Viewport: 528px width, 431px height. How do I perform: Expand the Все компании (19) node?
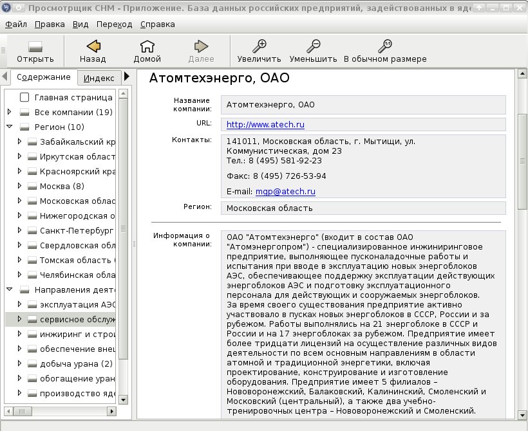point(10,112)
